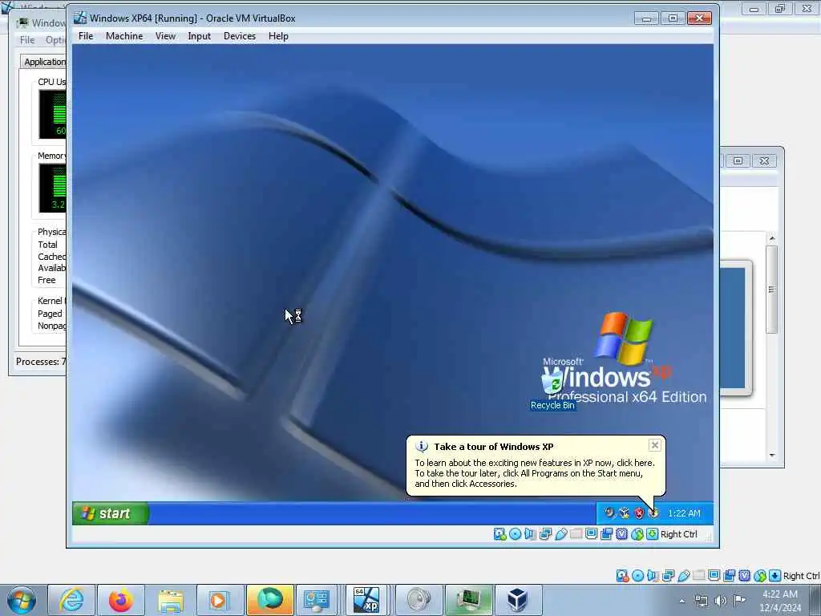Click the XP taskbar clock showing 1:22 AM
The image size is (821, 616).
tap(684, 513)
